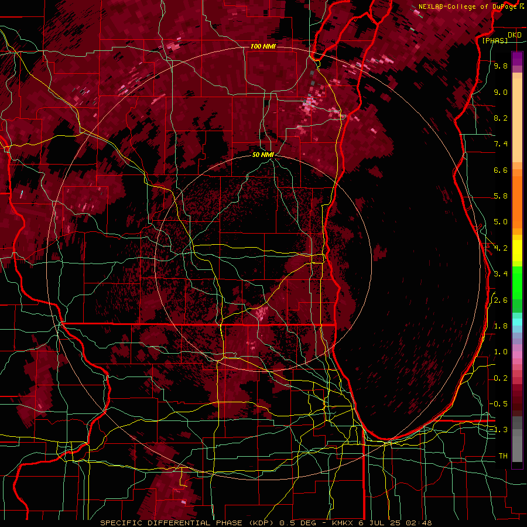Click the 9.0 scale value
This screenshot has height=527, width=527.
pos(501,92)
